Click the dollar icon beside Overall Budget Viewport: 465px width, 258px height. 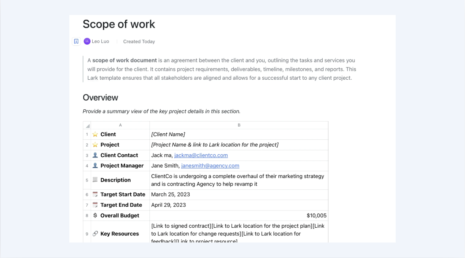(x=95, y=215)
